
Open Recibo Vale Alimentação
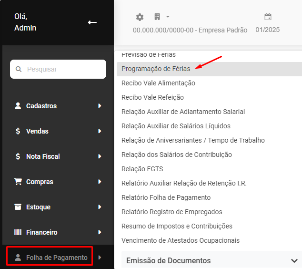pos(158,83)
